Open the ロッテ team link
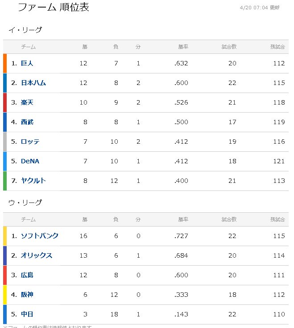Image resolution: width=294 pixels, height=328 pixels. 30,142
